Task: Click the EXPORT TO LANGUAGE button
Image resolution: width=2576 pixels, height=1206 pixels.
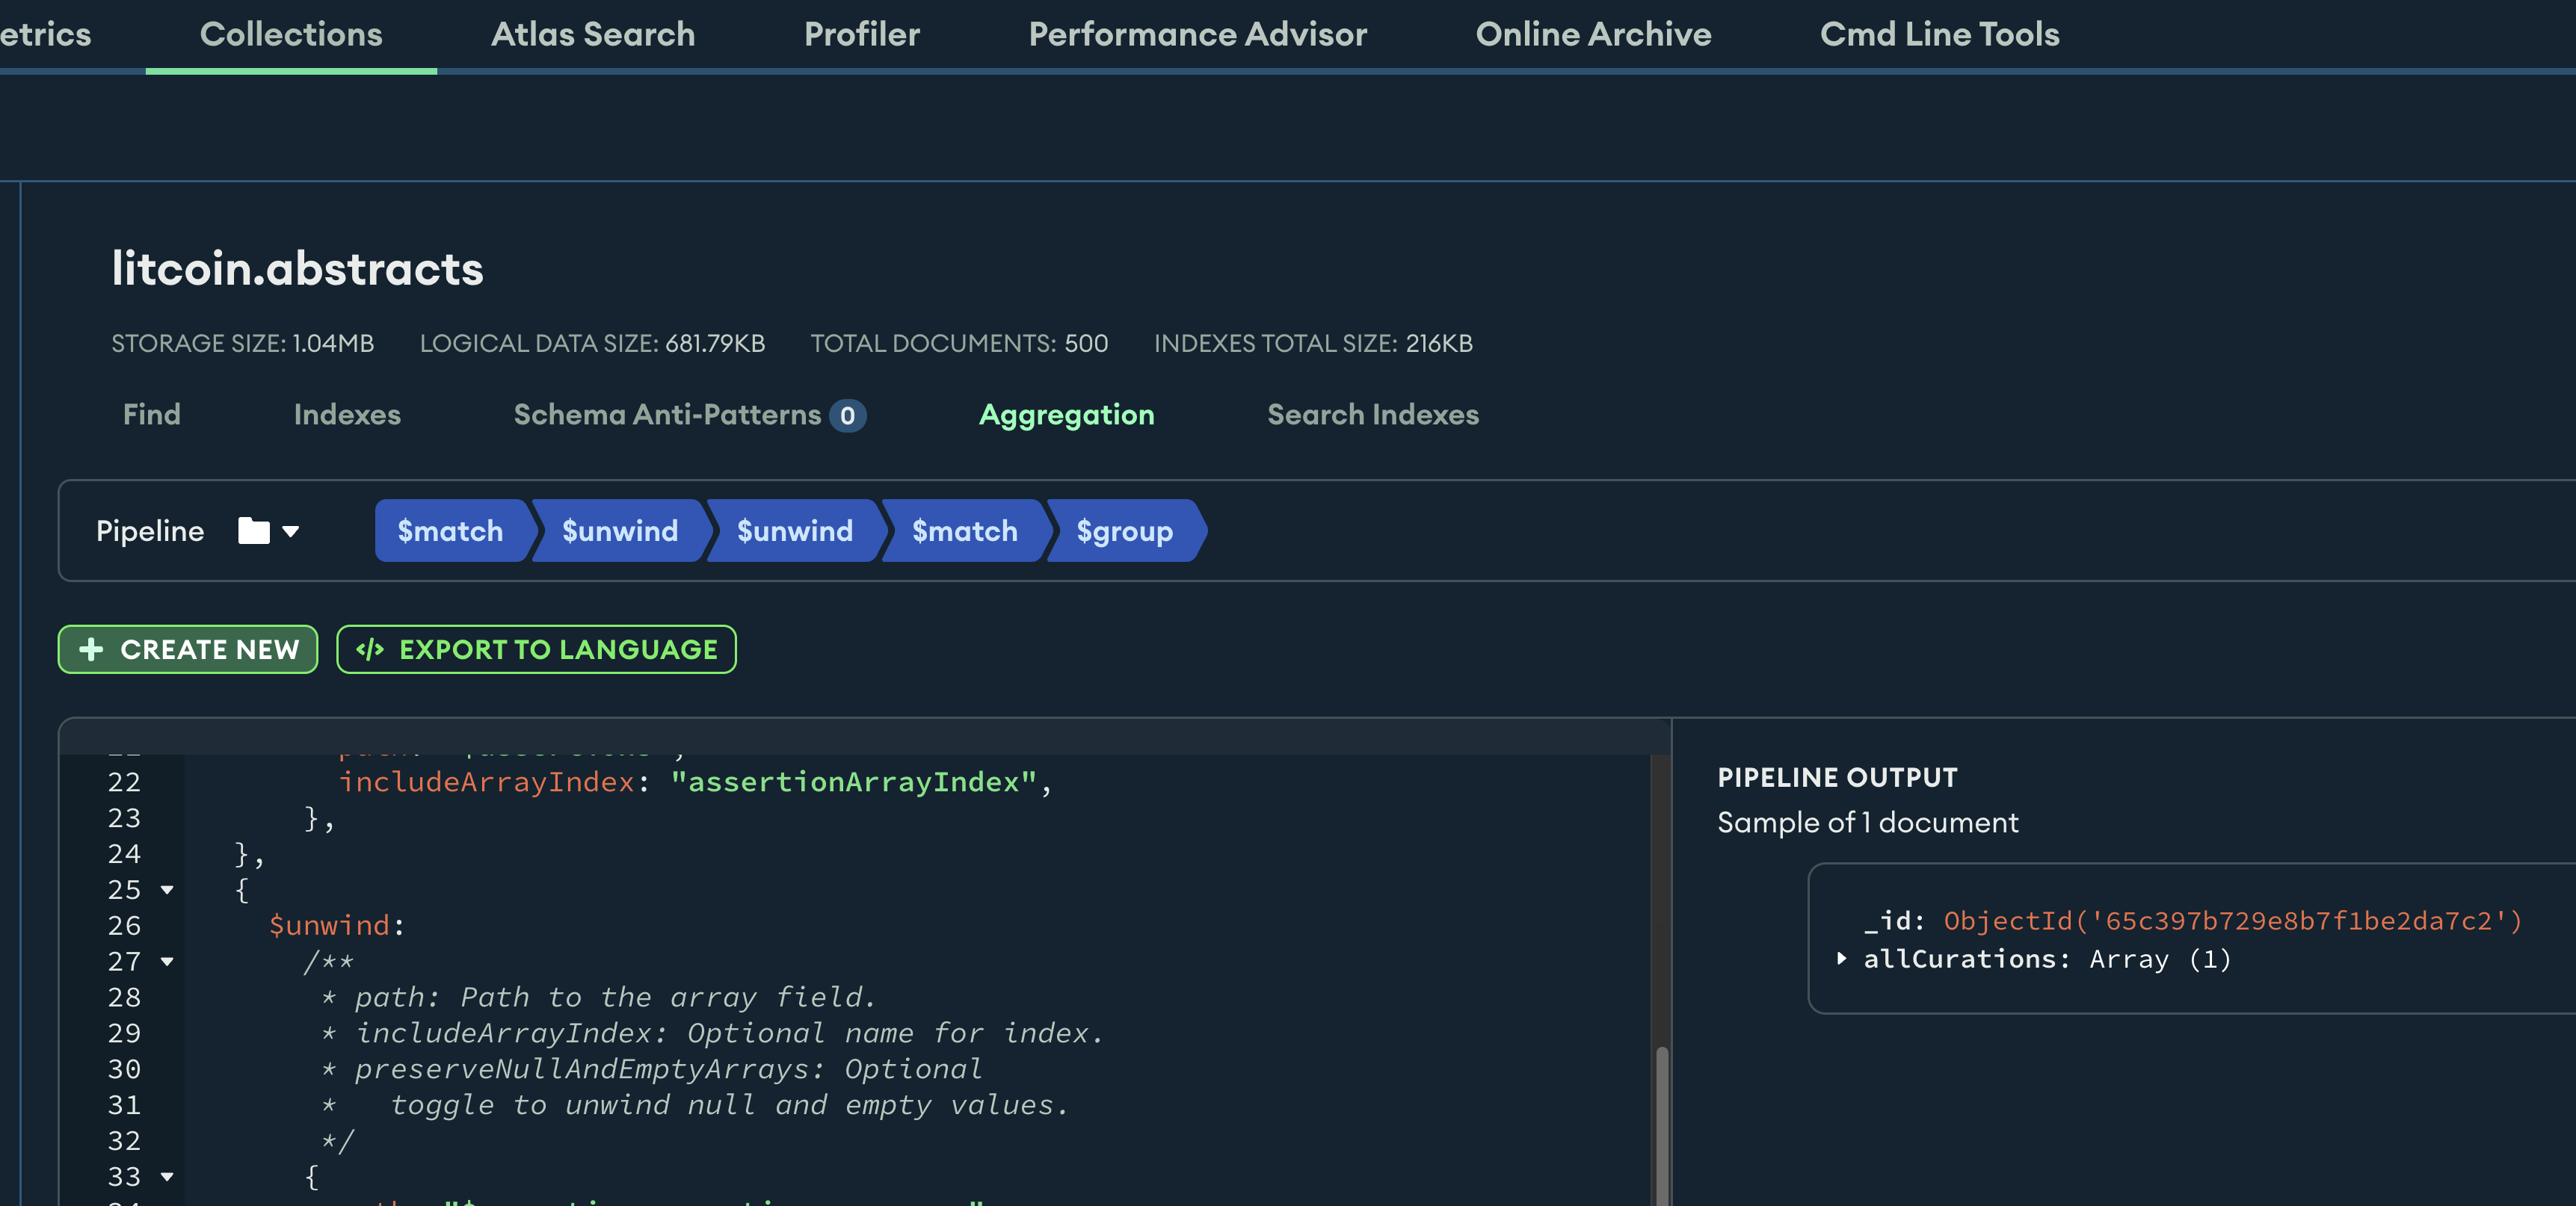Action: [x=536, y=649]
